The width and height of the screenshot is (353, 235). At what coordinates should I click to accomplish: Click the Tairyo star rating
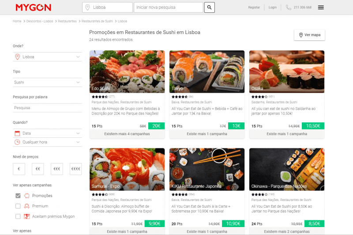(180, 97)
